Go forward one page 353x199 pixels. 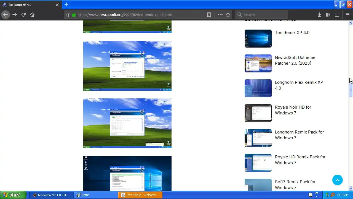click(x=15, y=15)
